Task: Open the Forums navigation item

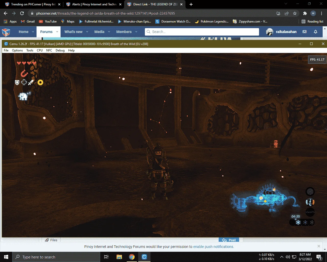Action: (x=46, y=32)
